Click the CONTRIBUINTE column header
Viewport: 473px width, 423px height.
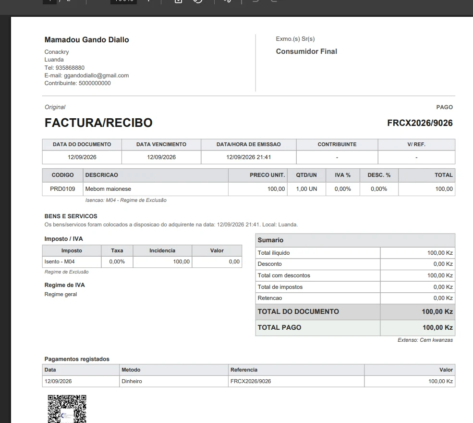(x=337, y=144)
